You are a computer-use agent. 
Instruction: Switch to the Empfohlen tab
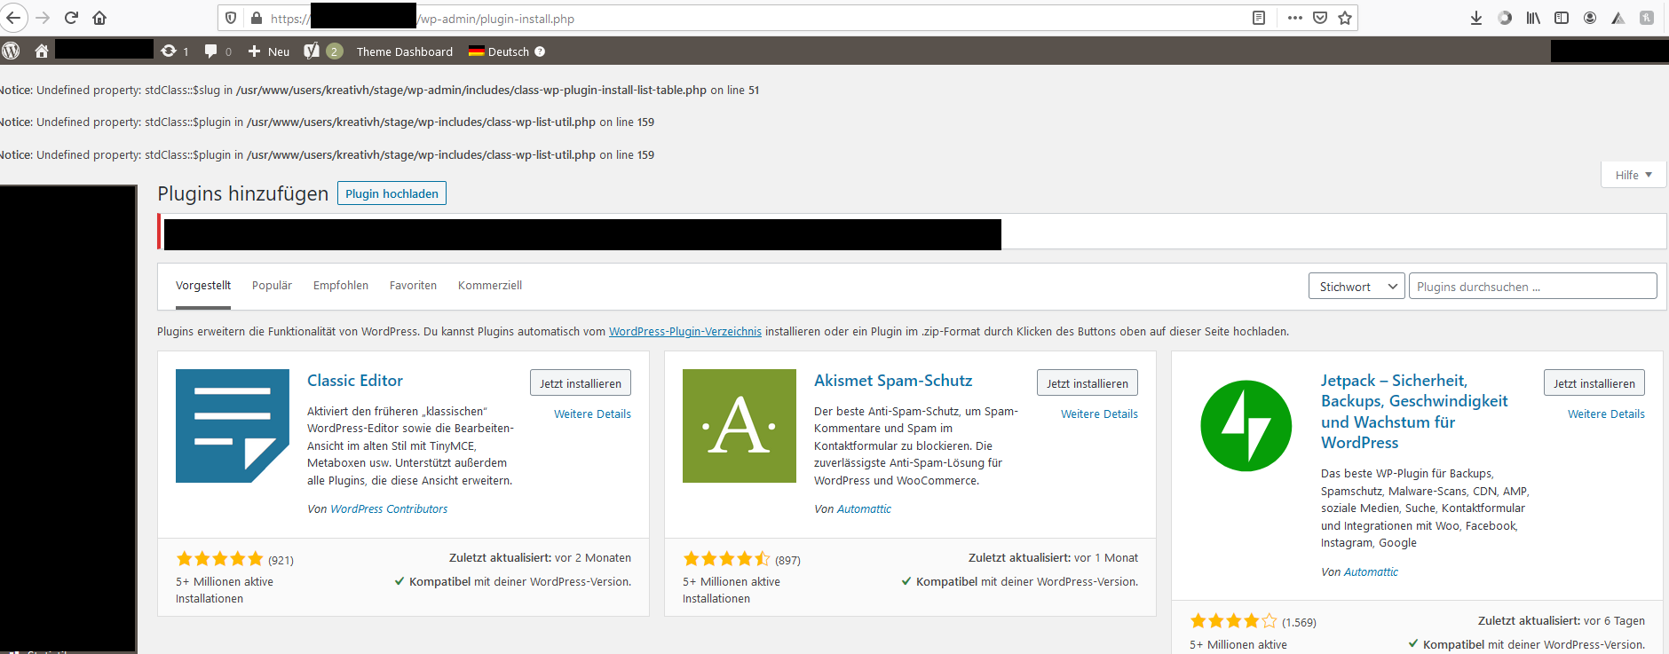coord(341,286)
